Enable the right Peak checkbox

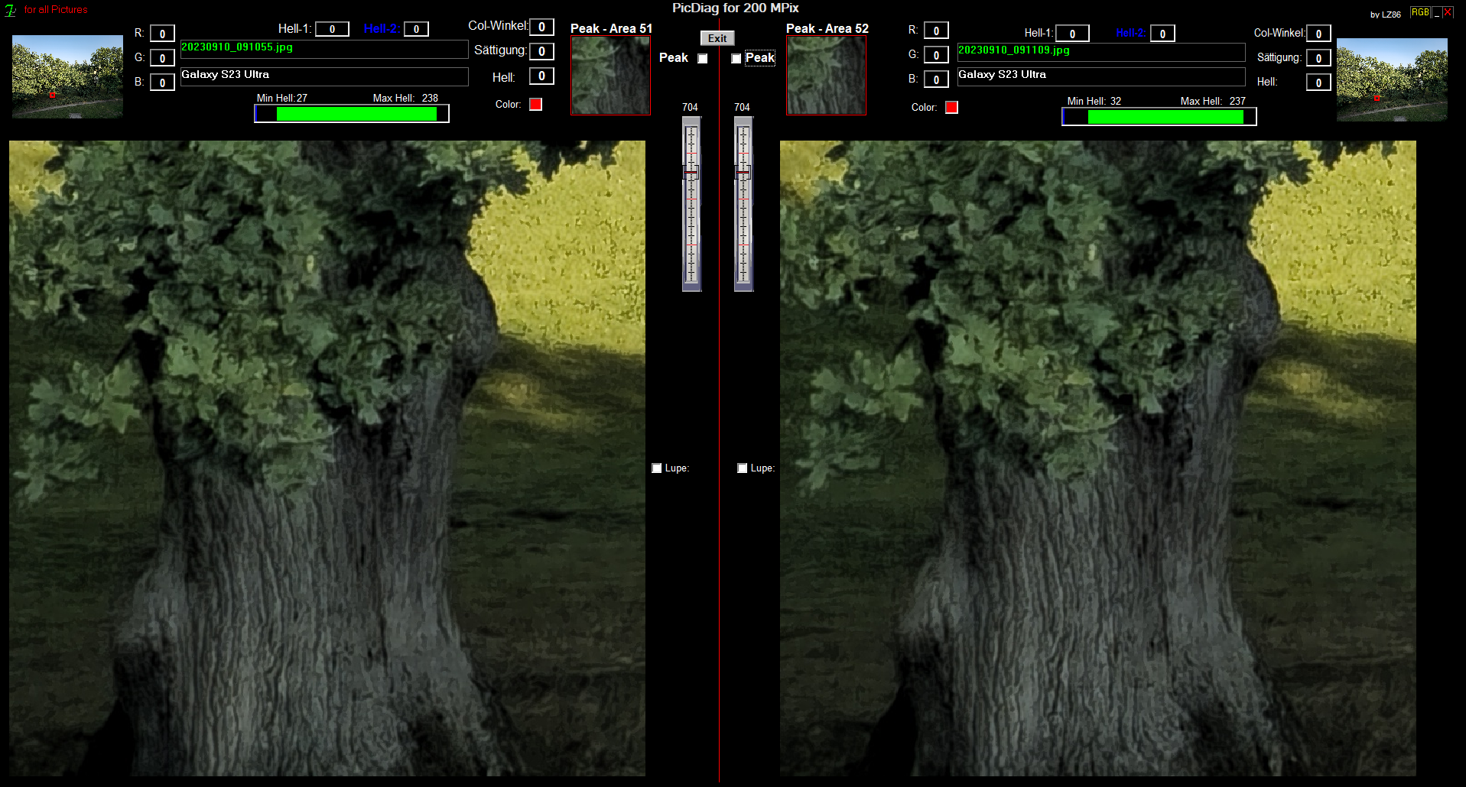pos(736,59)
